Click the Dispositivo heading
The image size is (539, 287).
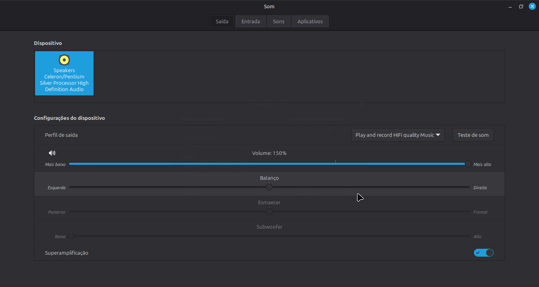point(48,43)
